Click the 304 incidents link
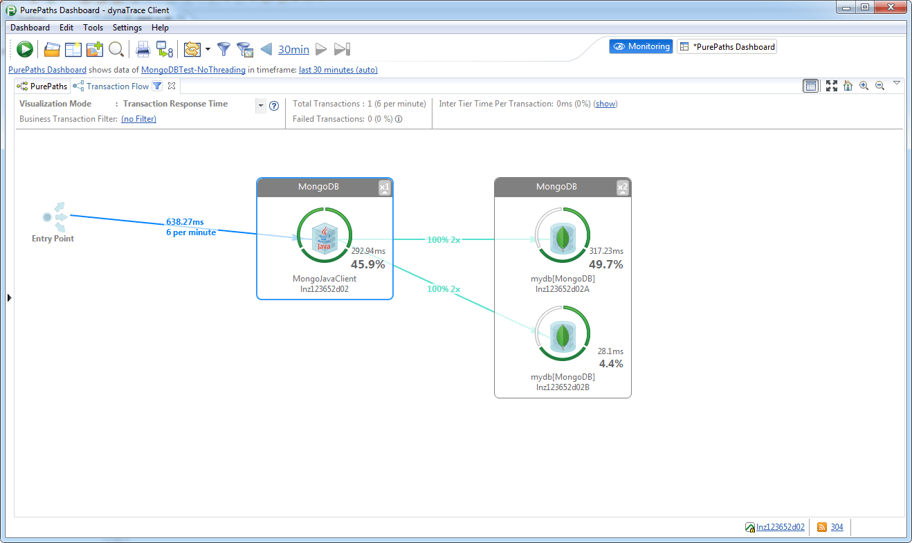This screenshot has width=912, height=543. click(x=837, y=527)
